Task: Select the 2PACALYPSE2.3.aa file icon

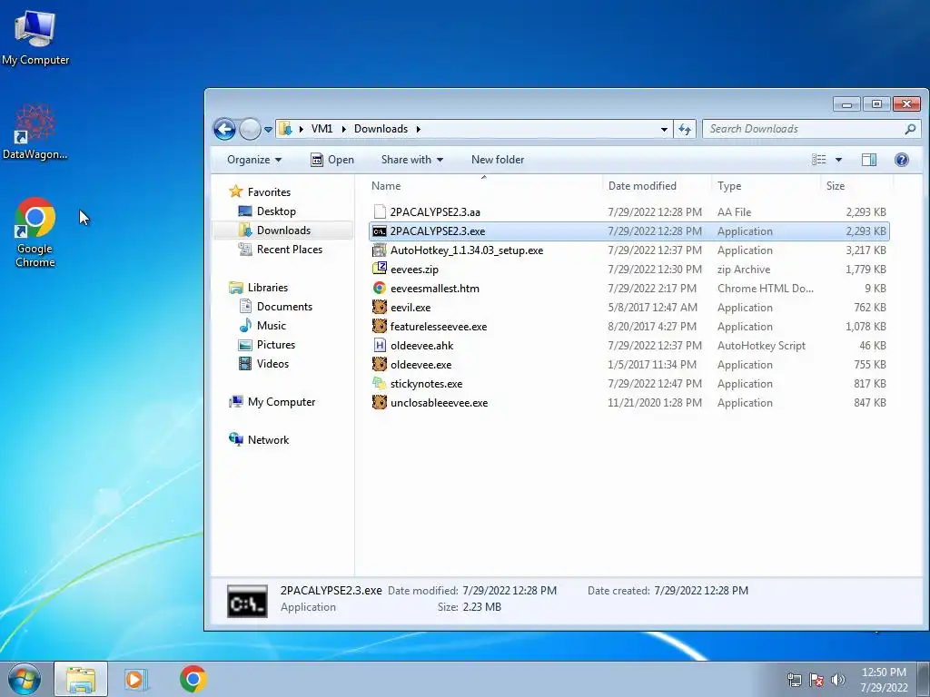Action: click(x=380, y=211)
